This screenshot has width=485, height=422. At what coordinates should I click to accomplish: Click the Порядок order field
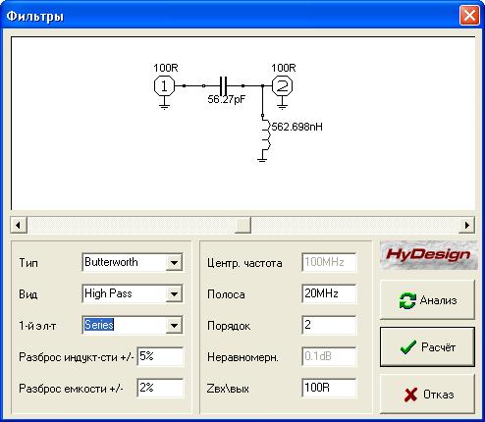(329, 325)
